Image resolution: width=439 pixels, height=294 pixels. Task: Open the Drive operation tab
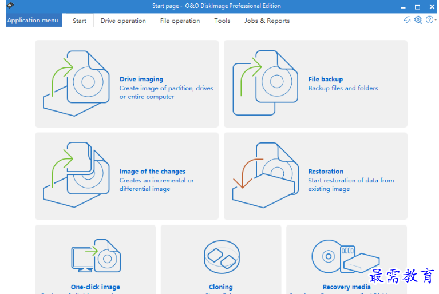[123, 21]
